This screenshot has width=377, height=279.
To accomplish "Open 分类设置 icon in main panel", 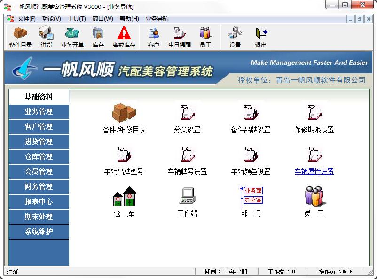I will click(x=188, y=112).
